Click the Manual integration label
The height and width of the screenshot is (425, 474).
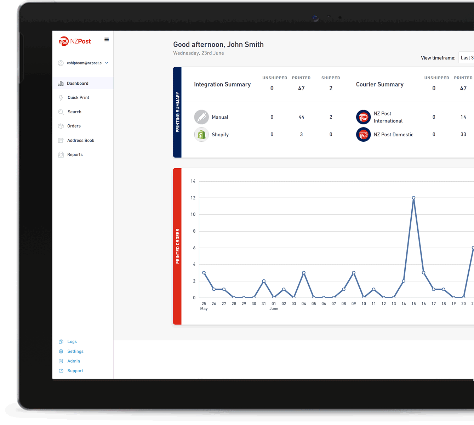(x=220, y=117)
